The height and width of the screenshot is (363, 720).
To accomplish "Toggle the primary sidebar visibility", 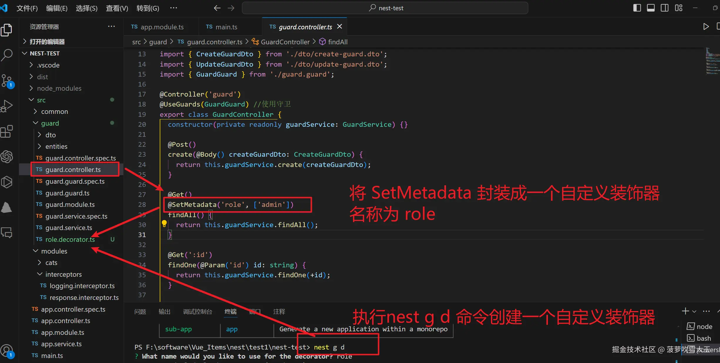I will point(637,8).
